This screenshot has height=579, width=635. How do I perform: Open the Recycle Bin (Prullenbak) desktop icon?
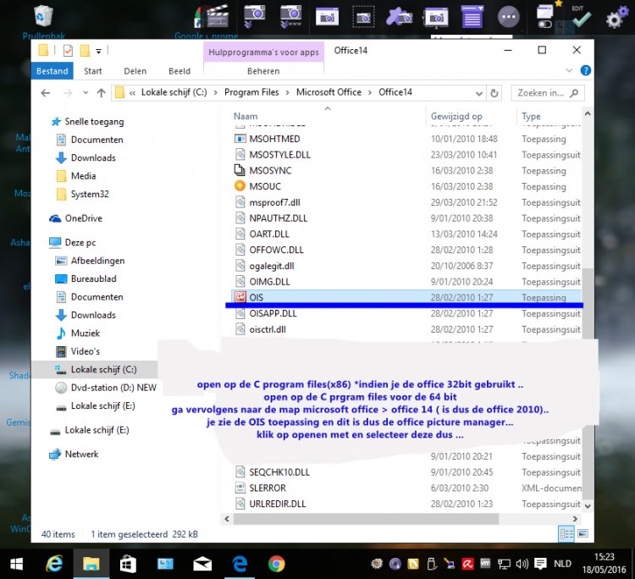[44, 19]
